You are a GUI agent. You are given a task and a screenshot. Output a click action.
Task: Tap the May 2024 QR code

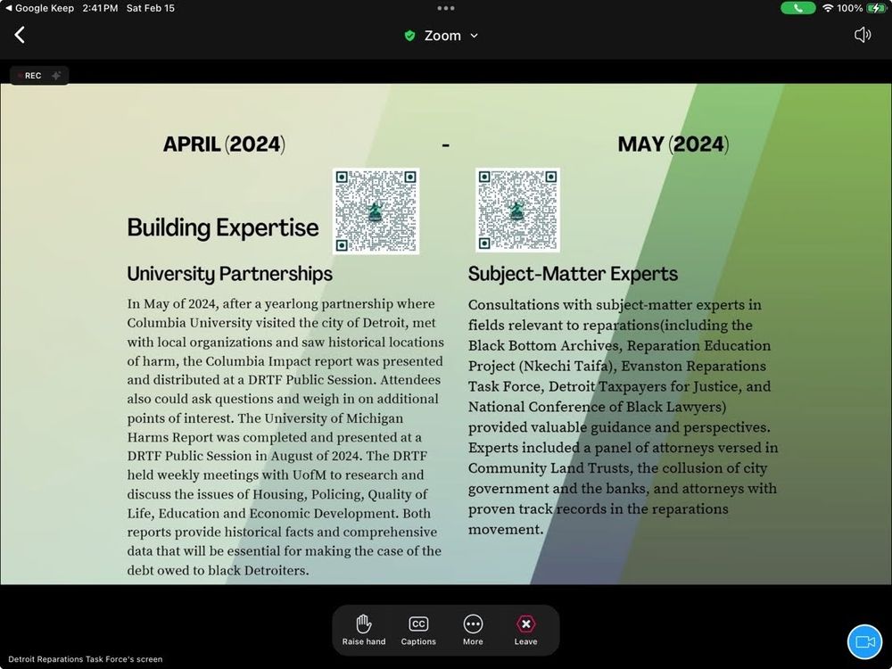517,210
